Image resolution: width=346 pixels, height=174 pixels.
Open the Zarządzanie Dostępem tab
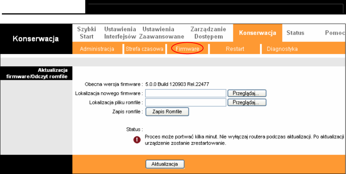pyautogui.click(x=208, y=33)
